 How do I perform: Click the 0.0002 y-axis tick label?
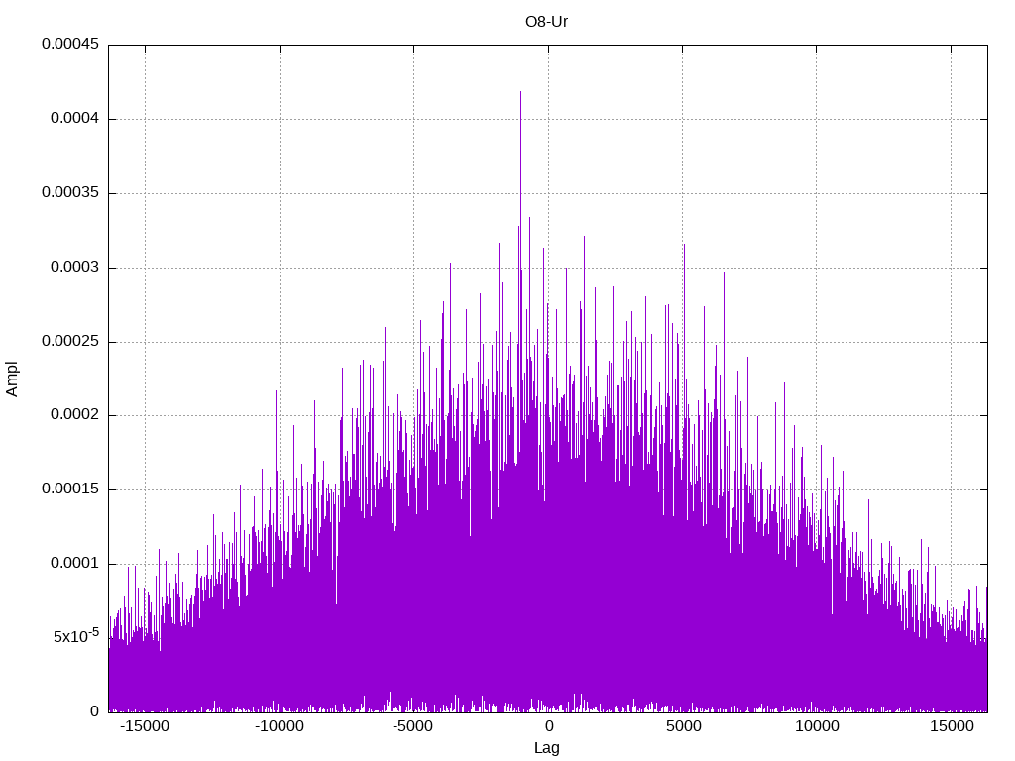click(75, 415)
